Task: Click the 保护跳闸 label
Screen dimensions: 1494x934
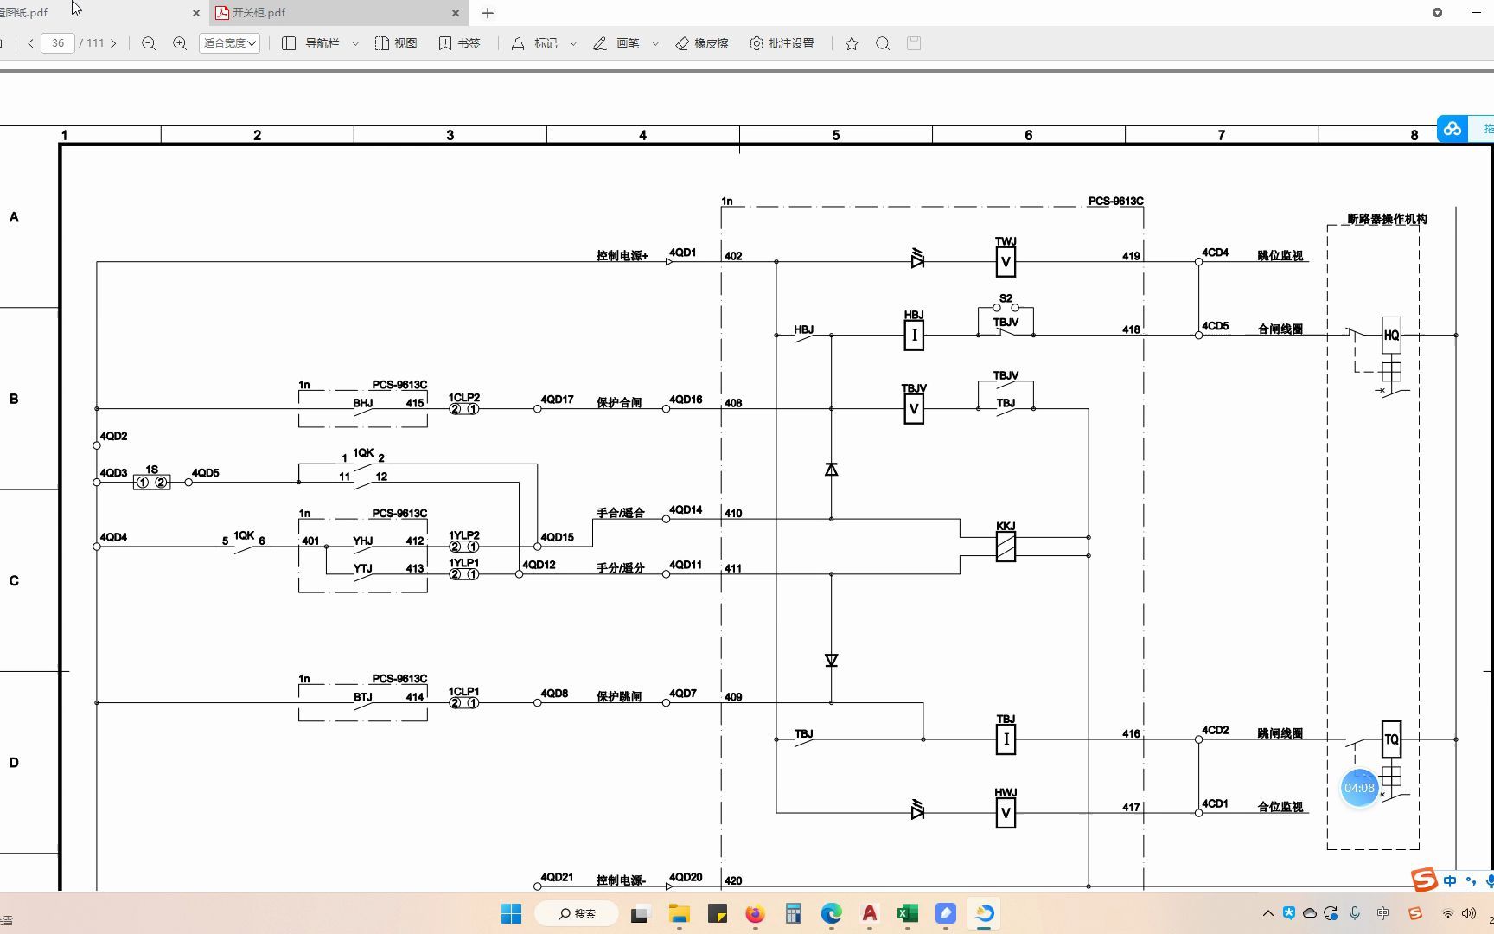Action: pos(619,696)
